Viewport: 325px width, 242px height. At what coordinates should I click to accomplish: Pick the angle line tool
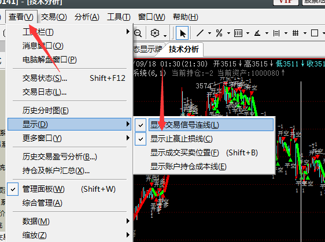(x=257, y=33)
